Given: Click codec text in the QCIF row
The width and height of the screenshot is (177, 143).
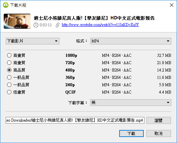Looking at the screenshot, I should 117,92.
